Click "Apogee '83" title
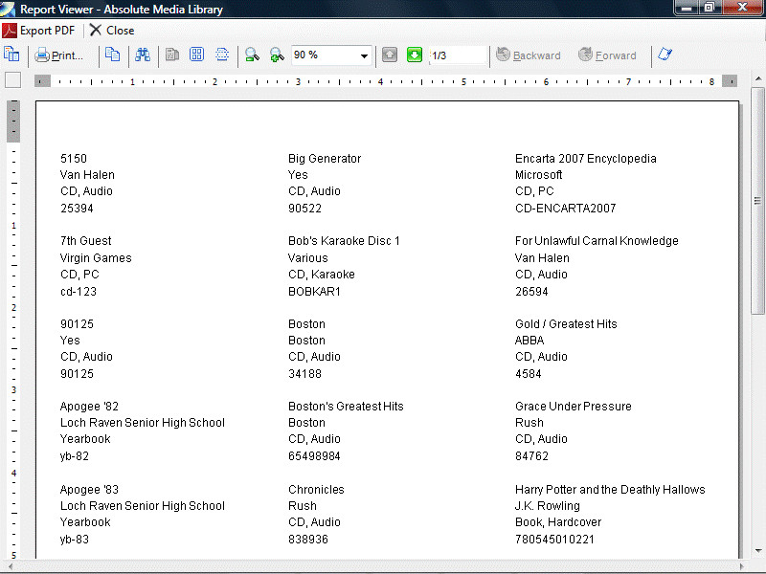 point(89,490)
